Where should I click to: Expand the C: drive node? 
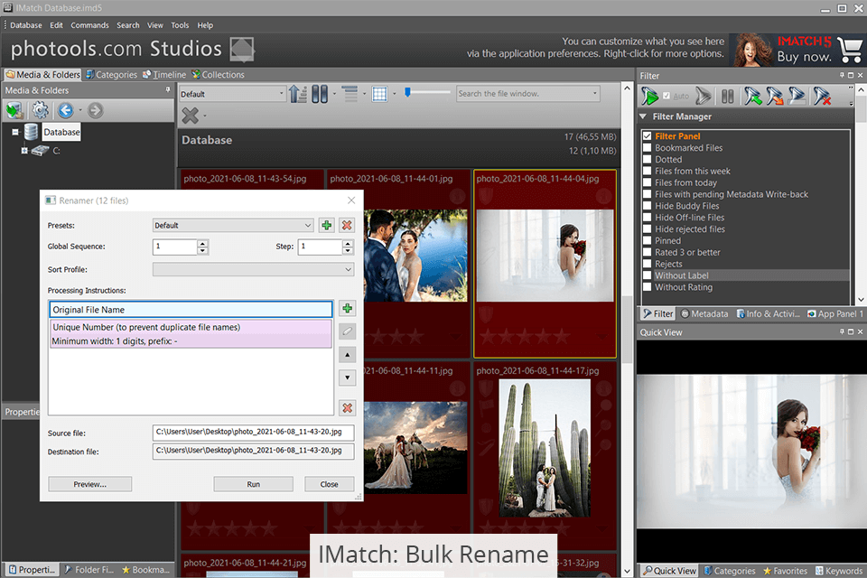point(24,151)
